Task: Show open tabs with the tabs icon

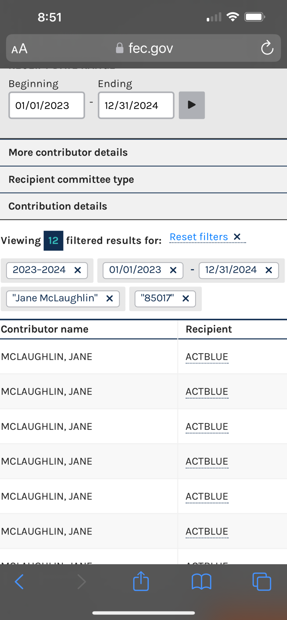Action: coord(262,582)
